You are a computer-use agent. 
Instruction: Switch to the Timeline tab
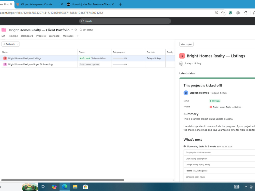(13, 36)
